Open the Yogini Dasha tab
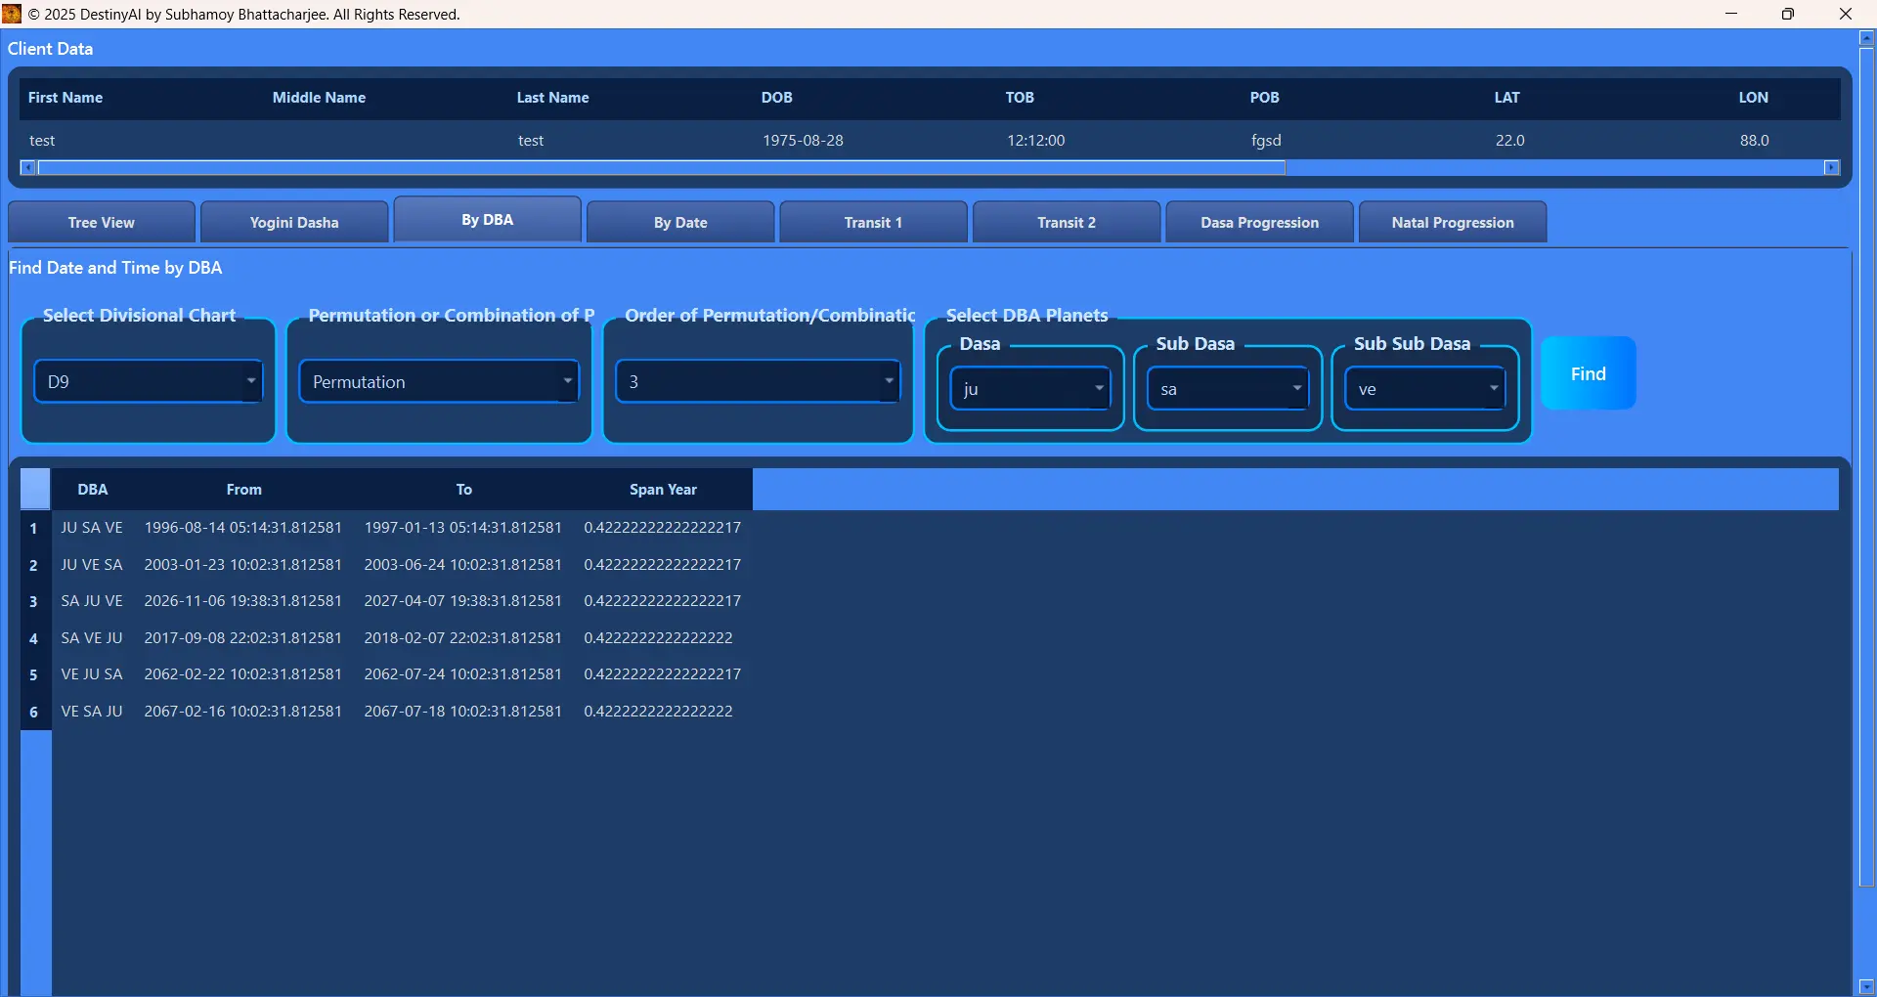The image size is (1877, 997). [x=294, y=223]
